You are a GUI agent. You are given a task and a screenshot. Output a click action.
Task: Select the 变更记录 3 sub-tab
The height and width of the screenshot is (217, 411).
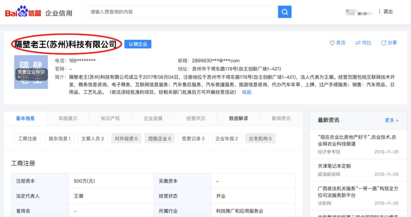(193, 139)
